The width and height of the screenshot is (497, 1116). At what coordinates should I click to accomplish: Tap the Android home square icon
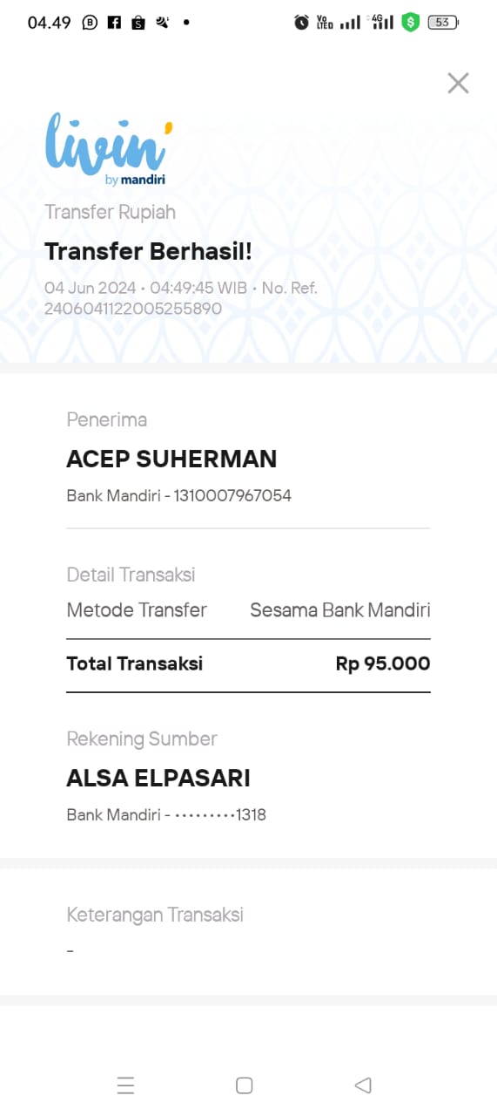(x=245, y=1085)
